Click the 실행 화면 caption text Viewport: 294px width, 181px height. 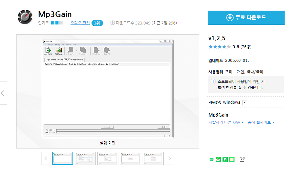[107, 143]
